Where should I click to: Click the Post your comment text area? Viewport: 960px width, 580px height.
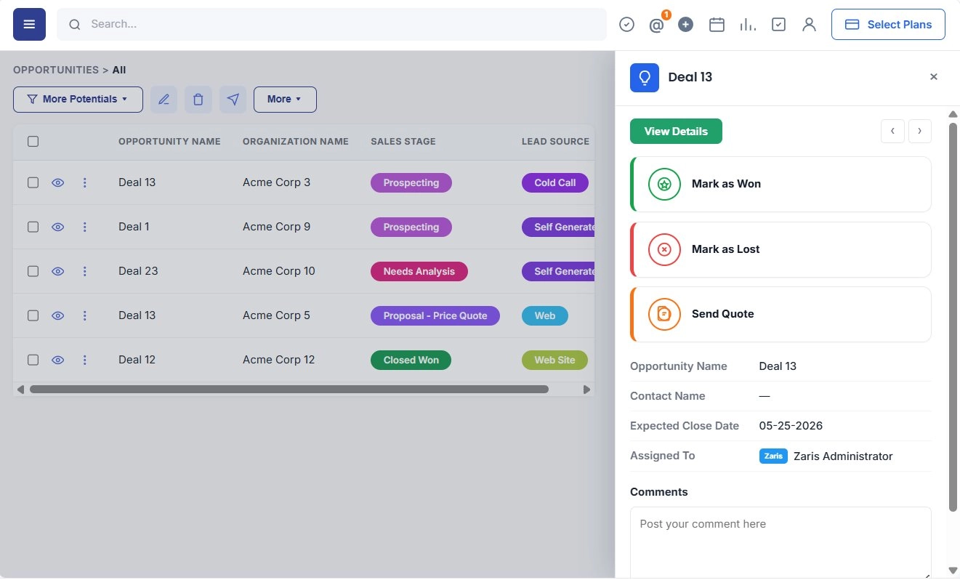780,542
